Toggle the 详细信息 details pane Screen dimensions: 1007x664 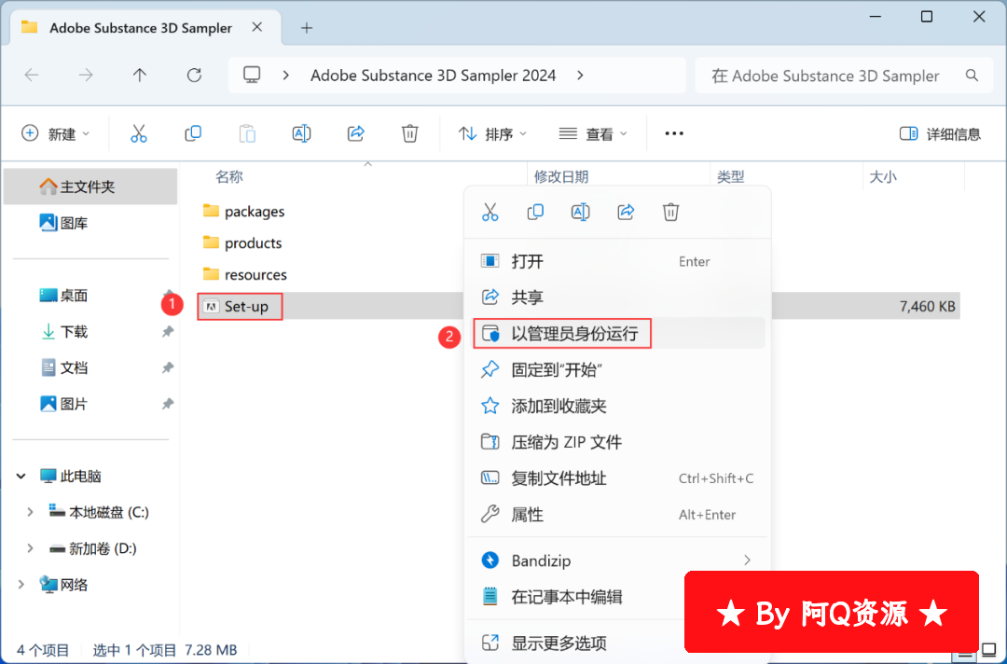pos(940,133)
